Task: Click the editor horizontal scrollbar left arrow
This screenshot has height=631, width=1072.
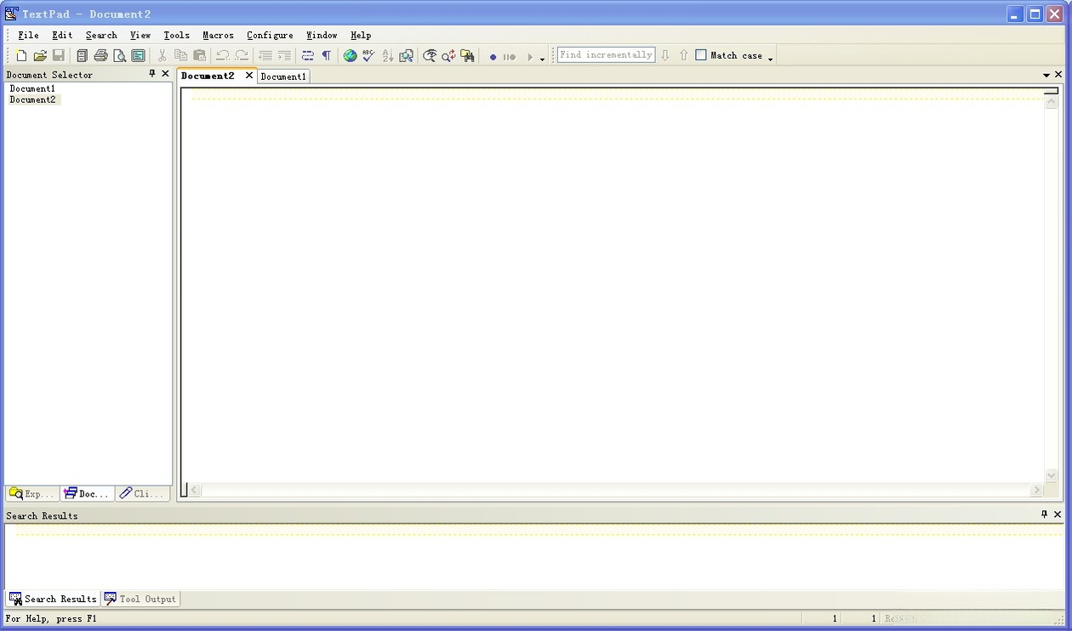Action: click(195, 490)
